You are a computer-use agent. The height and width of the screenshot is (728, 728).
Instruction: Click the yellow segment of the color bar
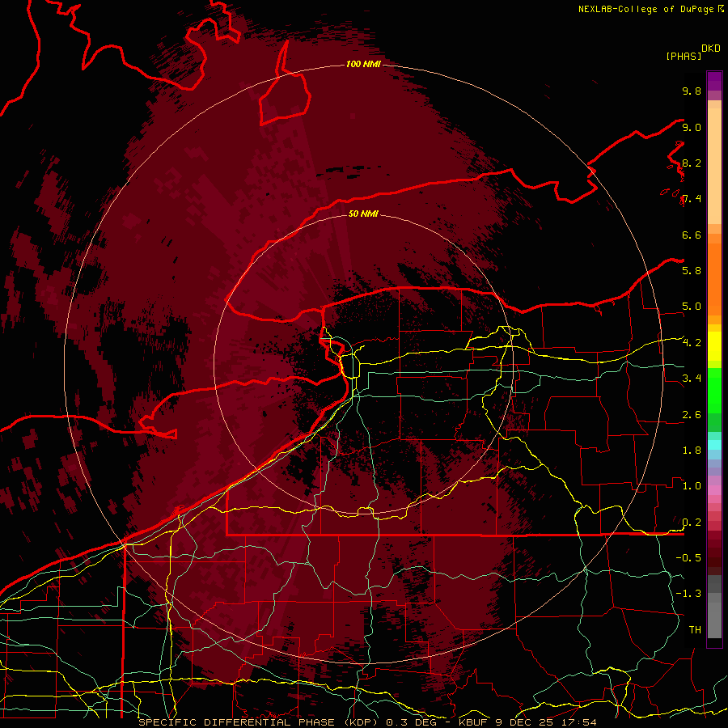pos(714,346)
